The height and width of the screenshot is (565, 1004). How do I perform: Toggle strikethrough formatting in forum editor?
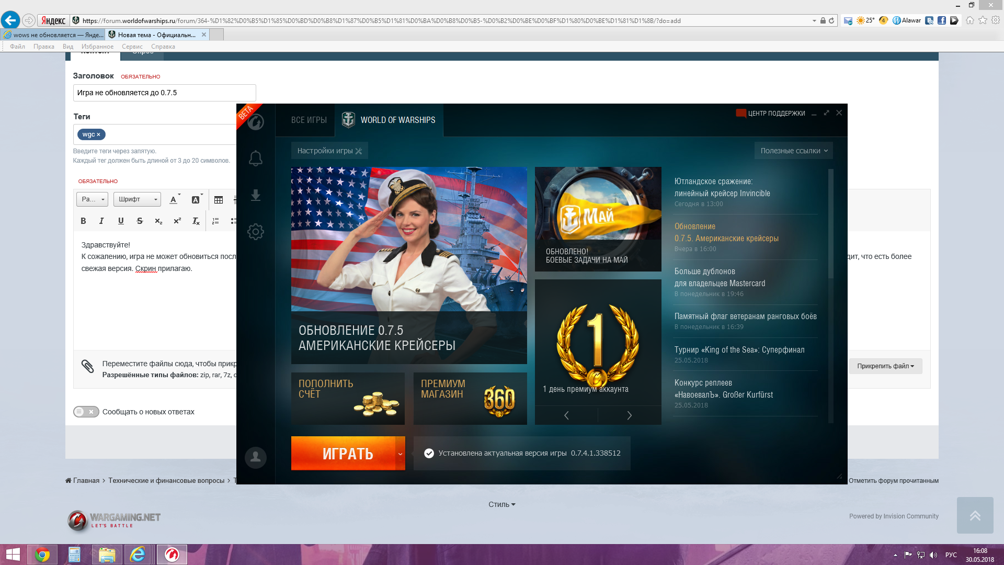coord(140,221)
